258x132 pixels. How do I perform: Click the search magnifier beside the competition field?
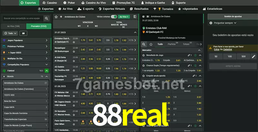coord(47,19)
